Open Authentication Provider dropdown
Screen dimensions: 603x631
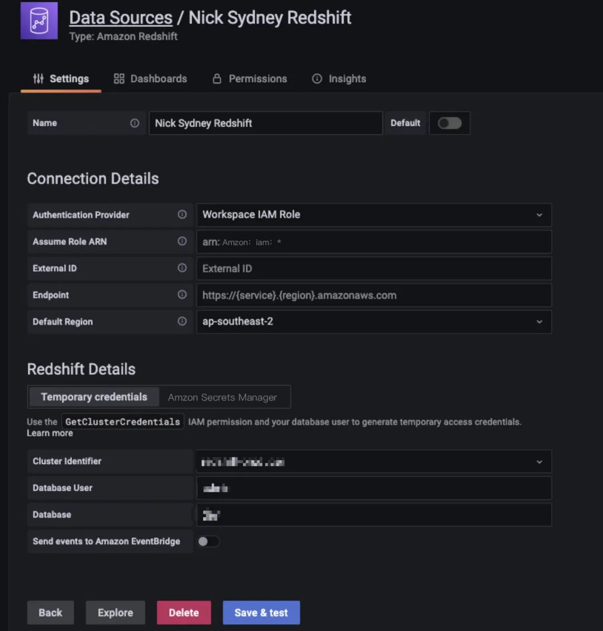point(374,215)
